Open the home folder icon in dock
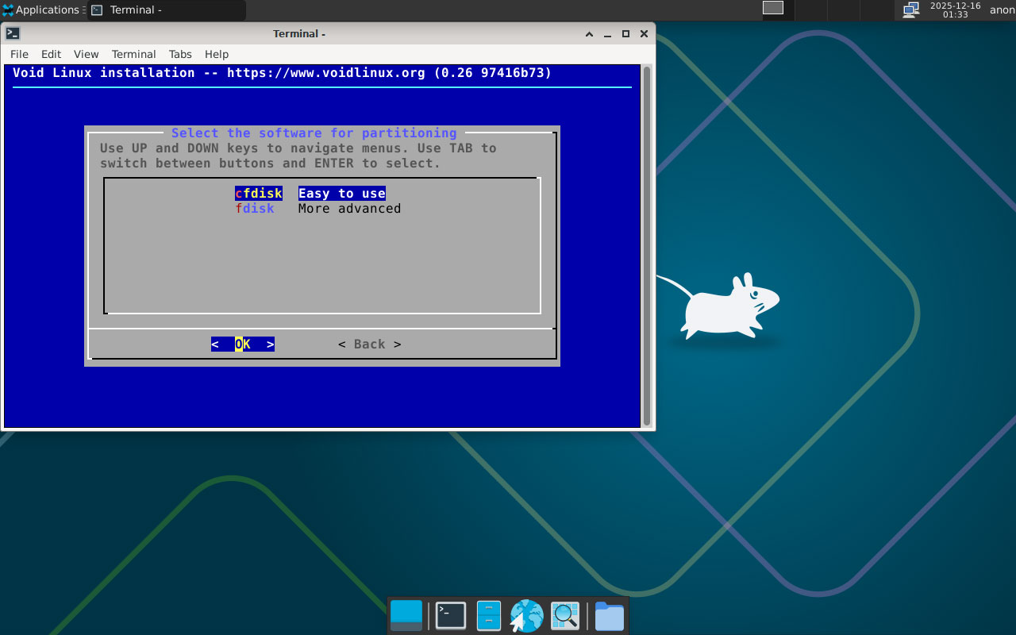Viewport: 1016px width, 635px height. pyautogui.click(x=609, y=616)
